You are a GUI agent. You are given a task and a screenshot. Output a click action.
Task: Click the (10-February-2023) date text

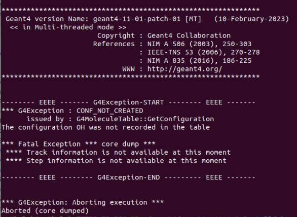pos(251,19)
